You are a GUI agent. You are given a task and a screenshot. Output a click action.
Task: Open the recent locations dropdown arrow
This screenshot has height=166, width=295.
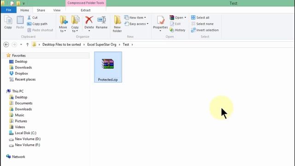(21, 45)
